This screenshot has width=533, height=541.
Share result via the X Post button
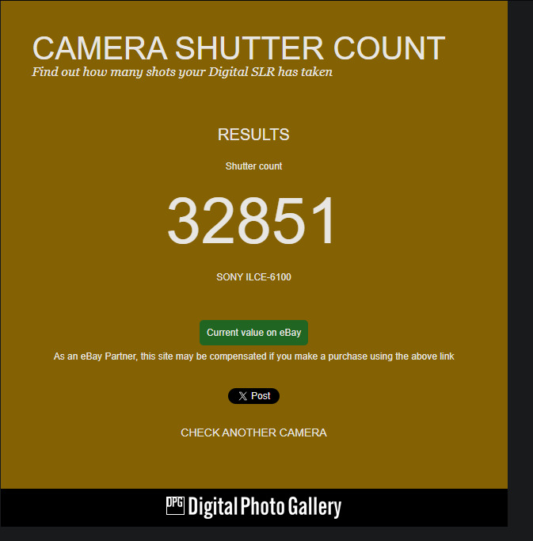tap(253, 396)
